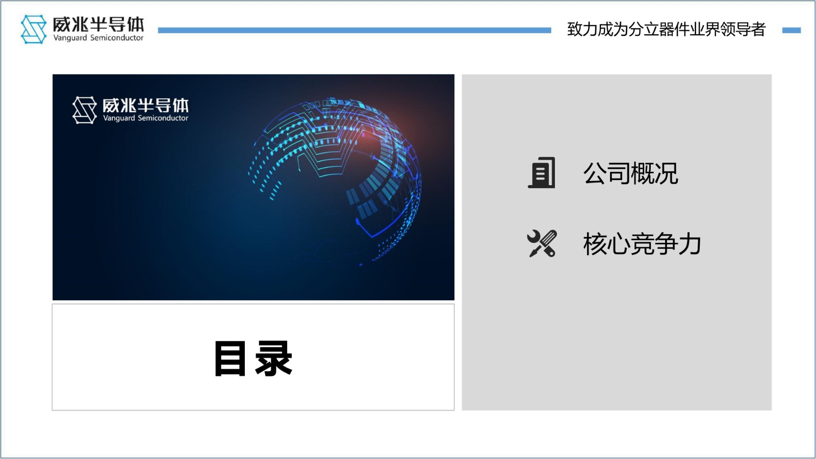The width and height of the screenshot is (816, 459).
Task: Click the header 威兆半导体 company name
Action: coord(98,24)
